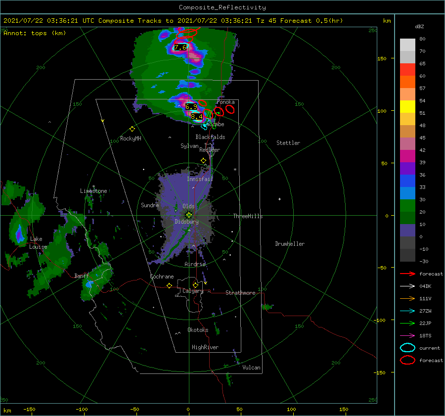Viewport: 445px width, 416px height.
Task: Click the yellow radar-center marker at Olds
Action: tap(189, 215)
